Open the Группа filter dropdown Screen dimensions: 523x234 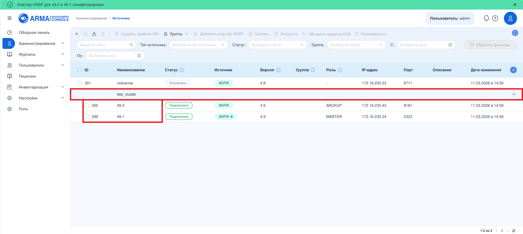click(x=357, y=45)
